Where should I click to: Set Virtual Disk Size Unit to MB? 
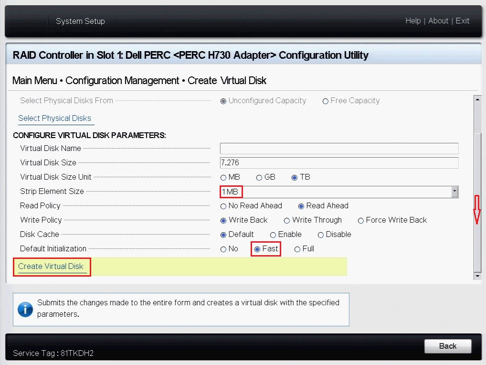click(x=223, y=177)
